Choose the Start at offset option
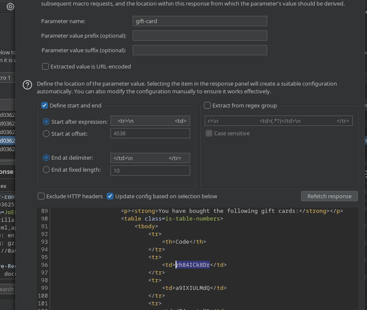Viewport: 367px width, 310px height. click(x=46, y=134)
